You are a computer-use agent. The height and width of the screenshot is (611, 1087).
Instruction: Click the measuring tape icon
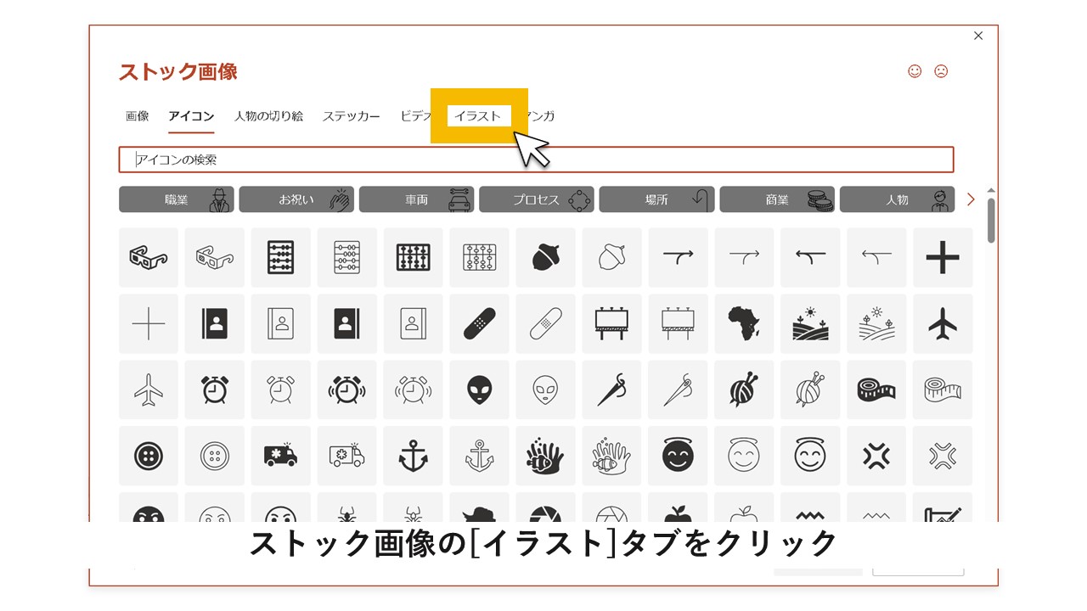pos(876,390)
